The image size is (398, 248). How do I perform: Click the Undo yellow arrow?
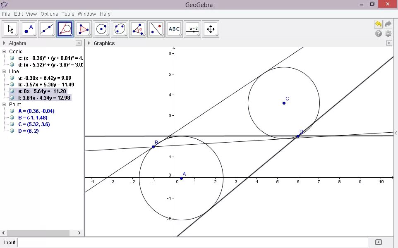(x=378, y=24)
